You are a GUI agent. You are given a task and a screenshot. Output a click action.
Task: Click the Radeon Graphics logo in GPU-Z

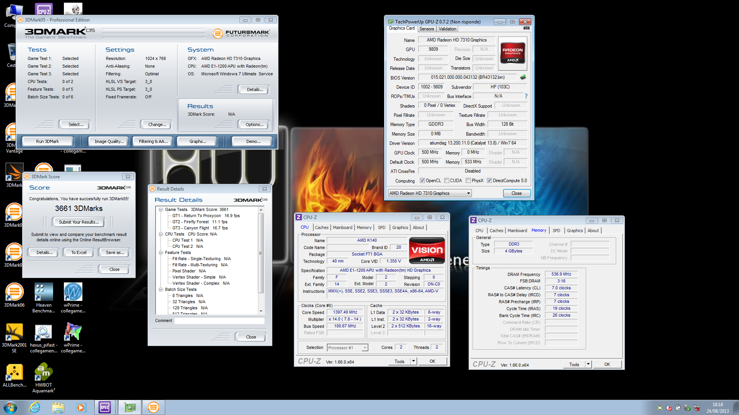click(513, 53)
